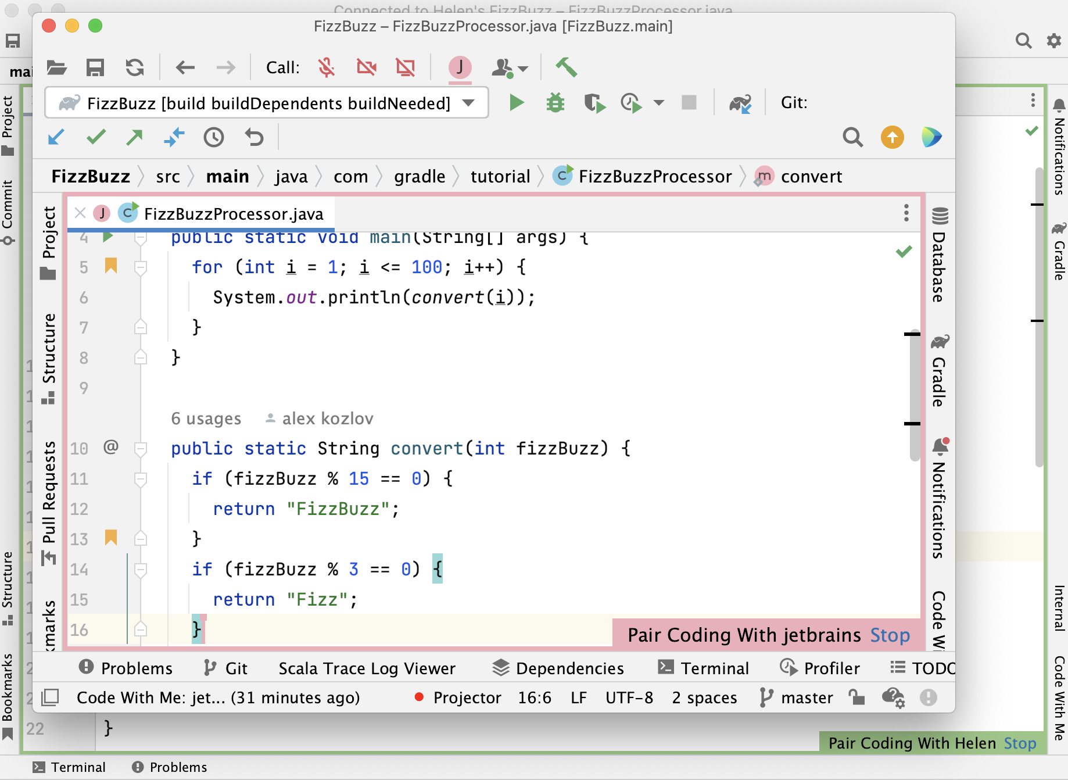The image size is (1068, 780).
Task: Stop pair coding with jetbrains
Action: (890, 635)
